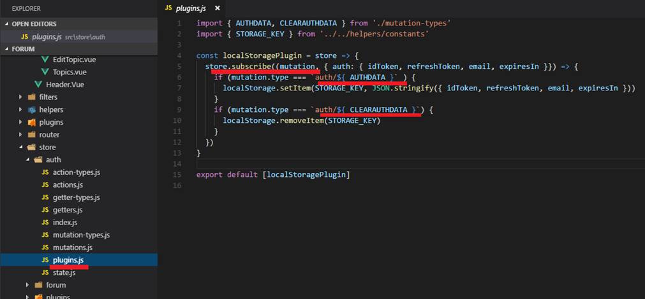Click Vue icon beside Topics.vue
This screenshot has width=645, height=299.
[x=45, y=72]
